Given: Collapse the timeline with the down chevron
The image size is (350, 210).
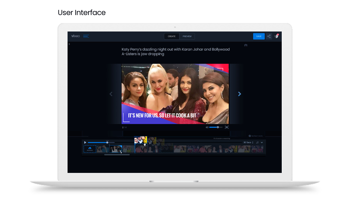Looking at the screenshot, I should pos(262,142).
